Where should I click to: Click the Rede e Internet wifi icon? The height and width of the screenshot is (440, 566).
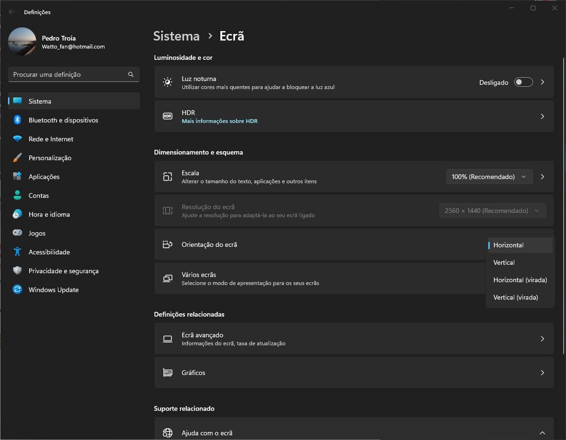[17, 139]
